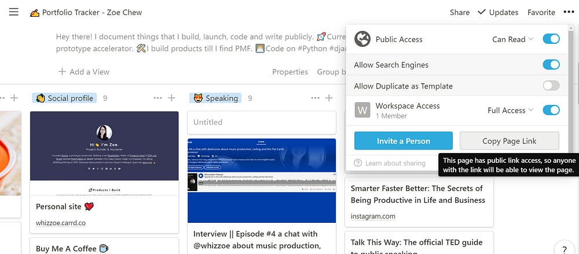The width and height of the screenshot is (579, 254).
Task: Open the Untitled card
Action: (262, 122)
